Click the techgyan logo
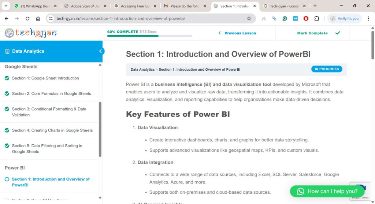The height and width of the screenshot is (204, 375). 31,33
